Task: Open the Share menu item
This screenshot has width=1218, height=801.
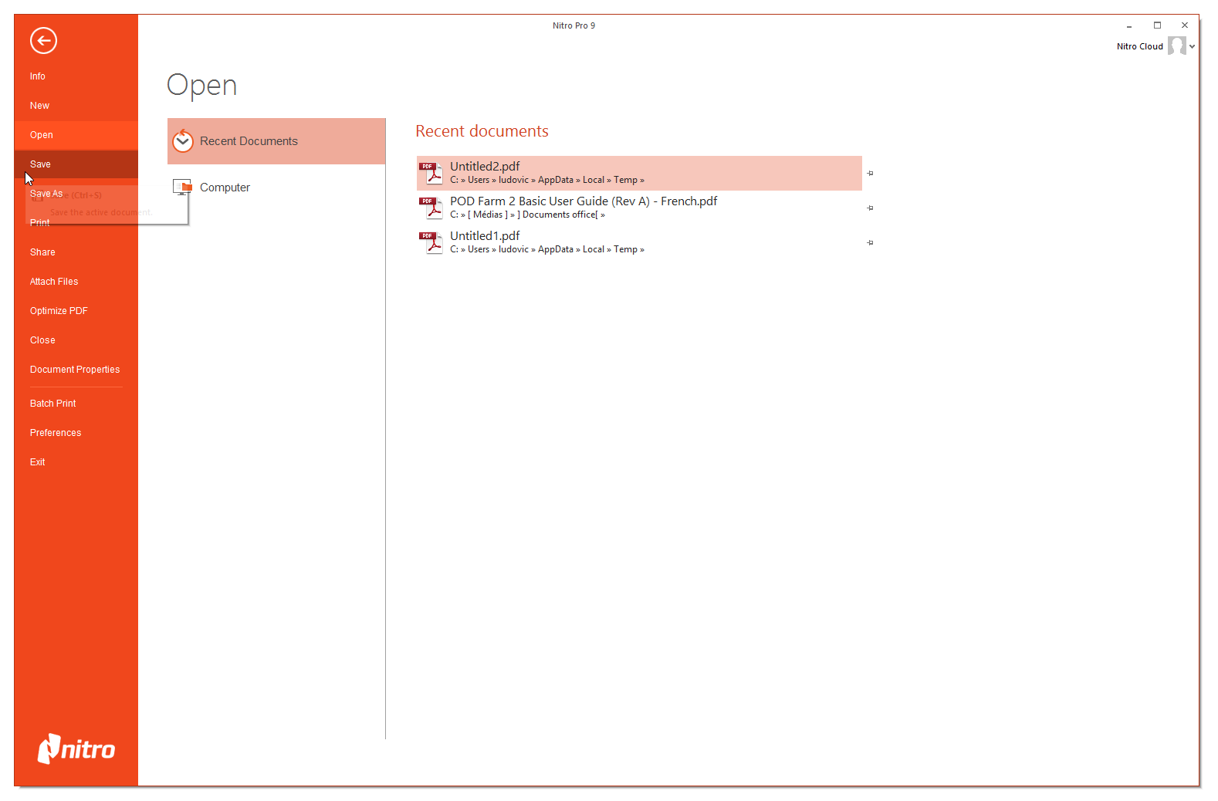Action: tap(76, 252)
